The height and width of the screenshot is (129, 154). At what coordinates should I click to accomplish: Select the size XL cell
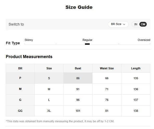pos(49,111)
